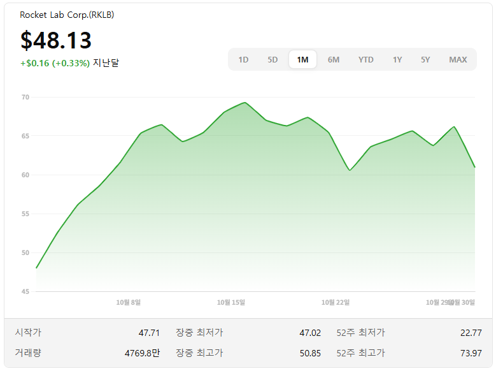Show MAX price history
This screenshot has height=371, width=496.
coord(458,60)
